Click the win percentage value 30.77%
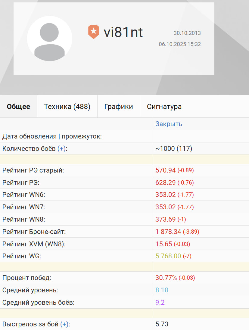The image size is (249, 330). (x=166, y=278)
